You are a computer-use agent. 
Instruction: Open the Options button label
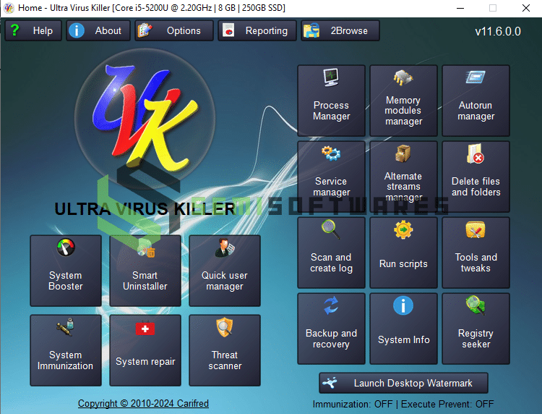click(184, 31)
